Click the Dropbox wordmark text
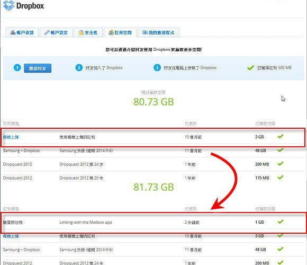Viewport: 307px width, 265px height. click(30, 6)
